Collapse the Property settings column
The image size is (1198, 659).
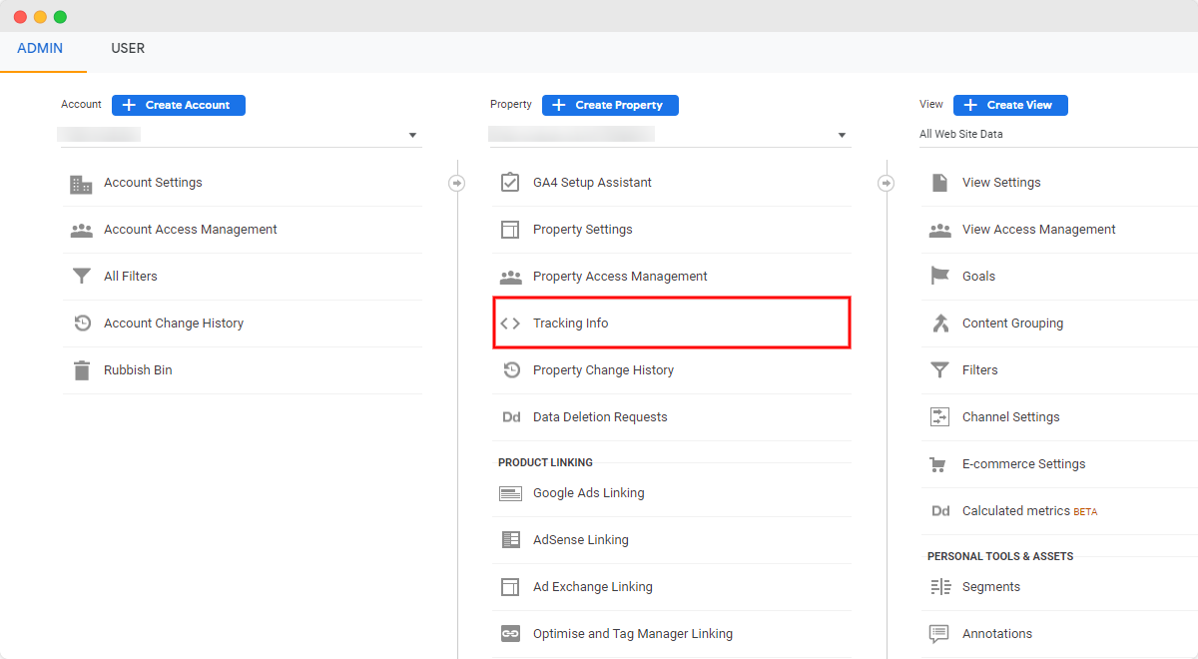click(886, 183)
